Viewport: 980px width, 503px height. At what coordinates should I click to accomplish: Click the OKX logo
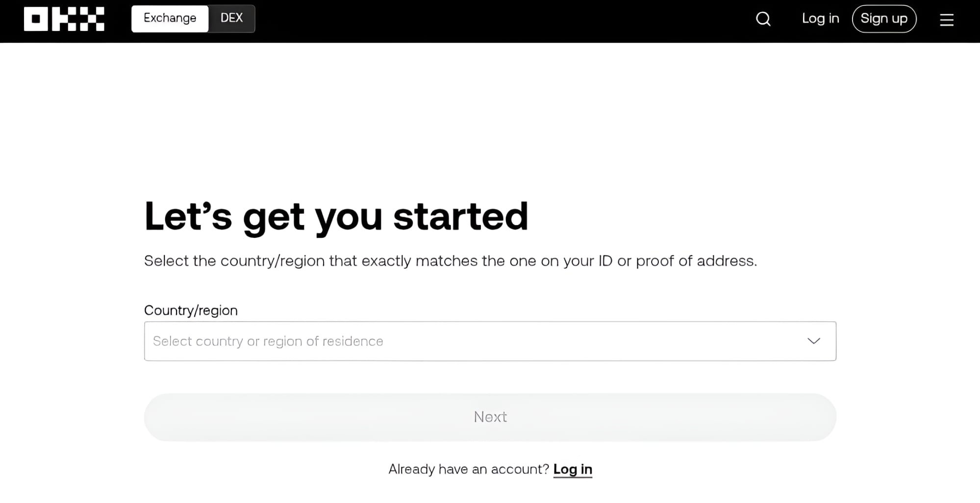coord(64,19)
